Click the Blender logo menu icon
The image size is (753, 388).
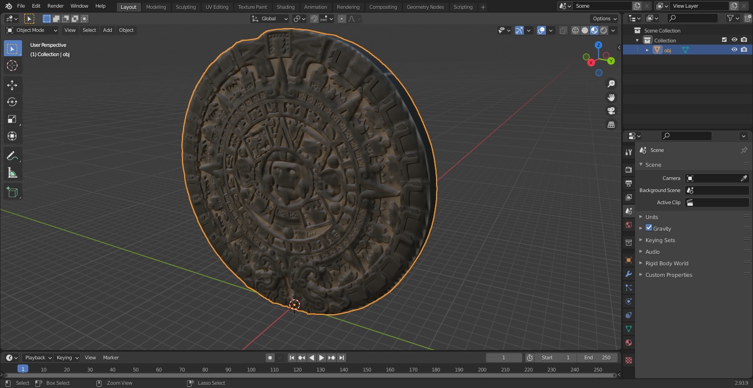pyautogui.click(x=9, y=6)
